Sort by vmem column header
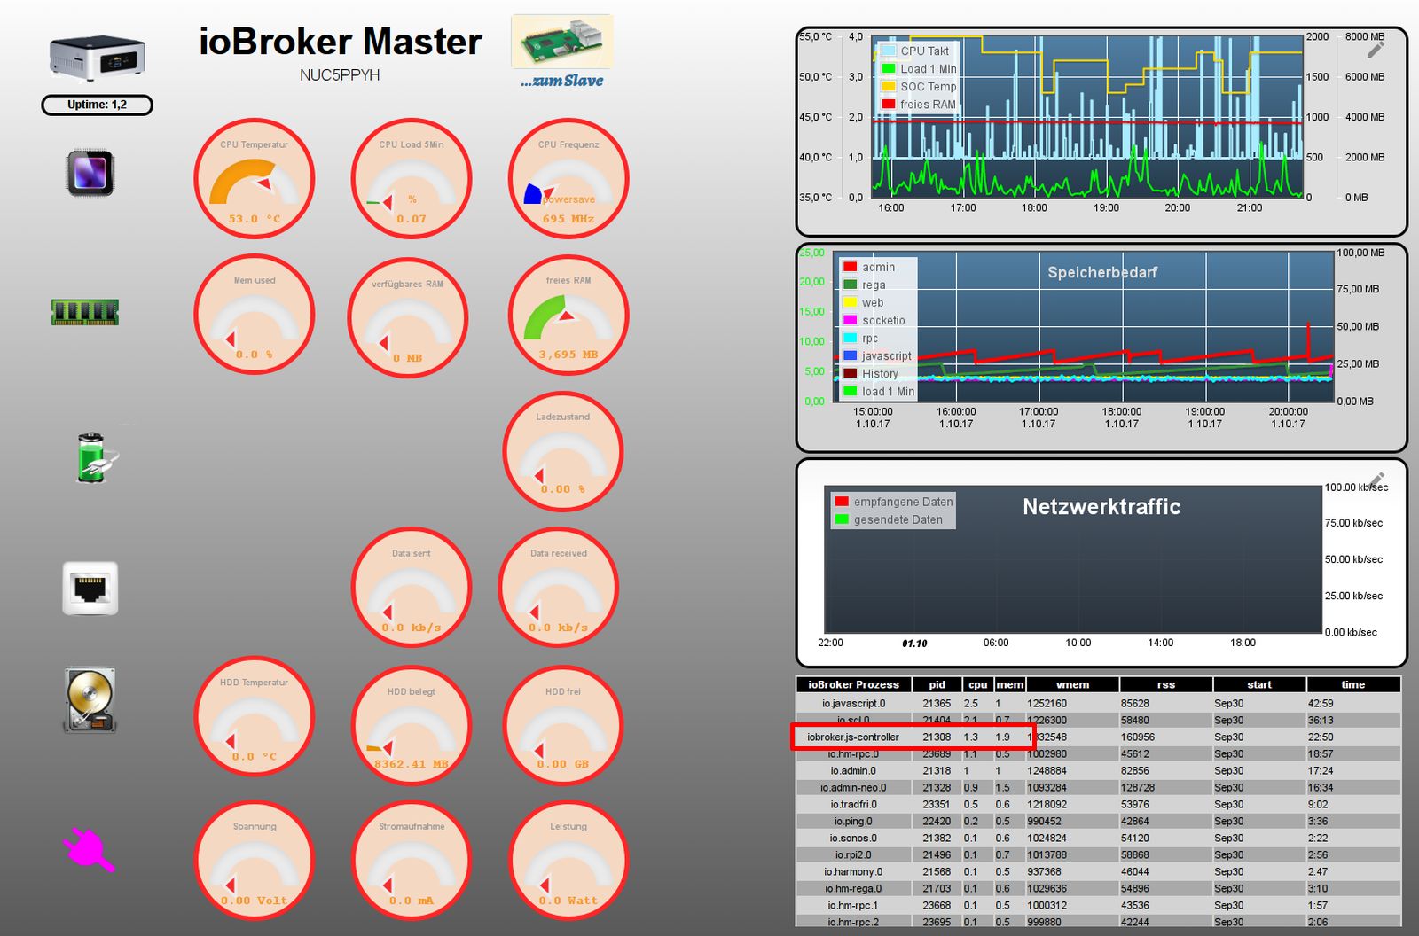The image size is (1419, 936). click(1072, 684)
